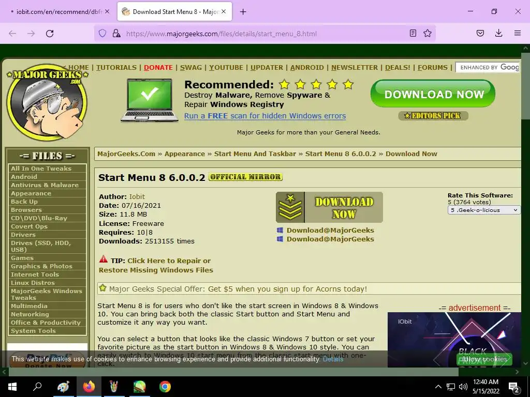Click Iobit author link
Viewport: 530px width, 397px height.
point(137,196)
